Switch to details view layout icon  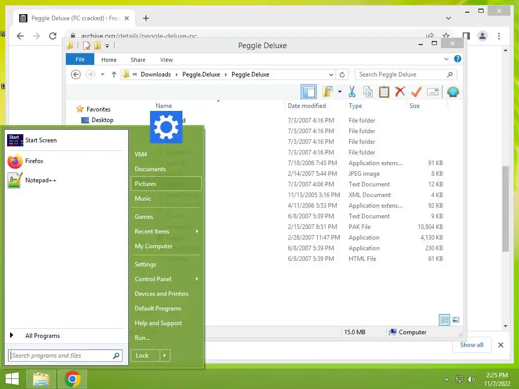pos(444,320)
